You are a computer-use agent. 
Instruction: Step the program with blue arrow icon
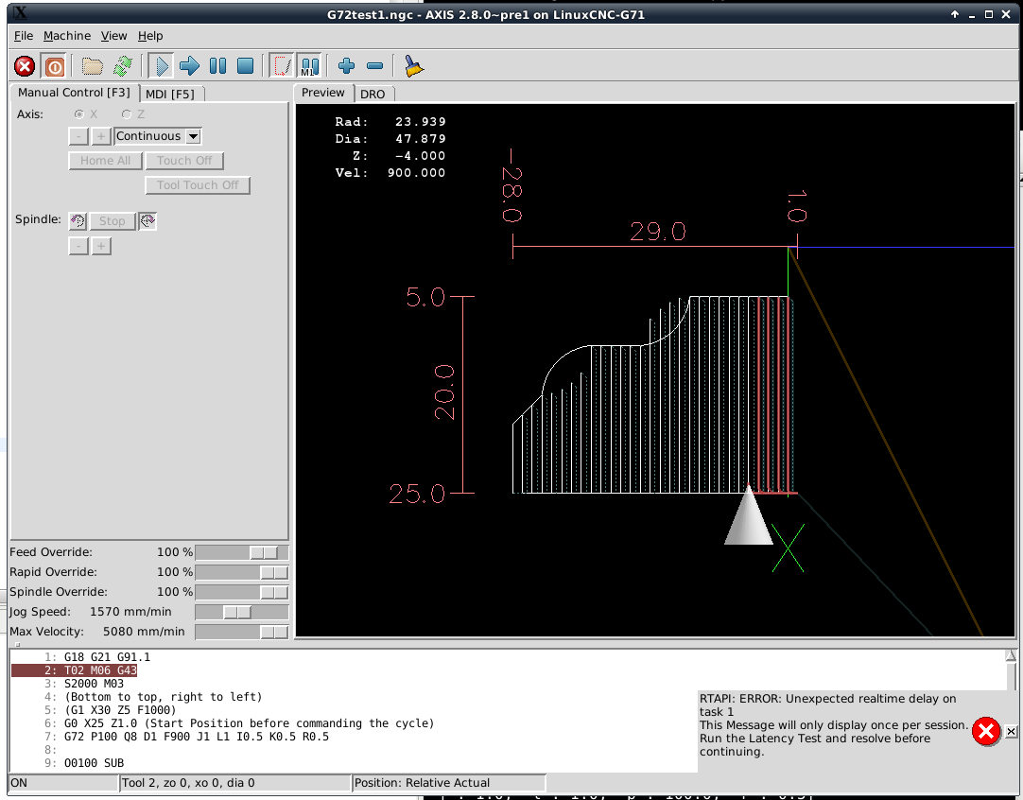pos(189,66)
